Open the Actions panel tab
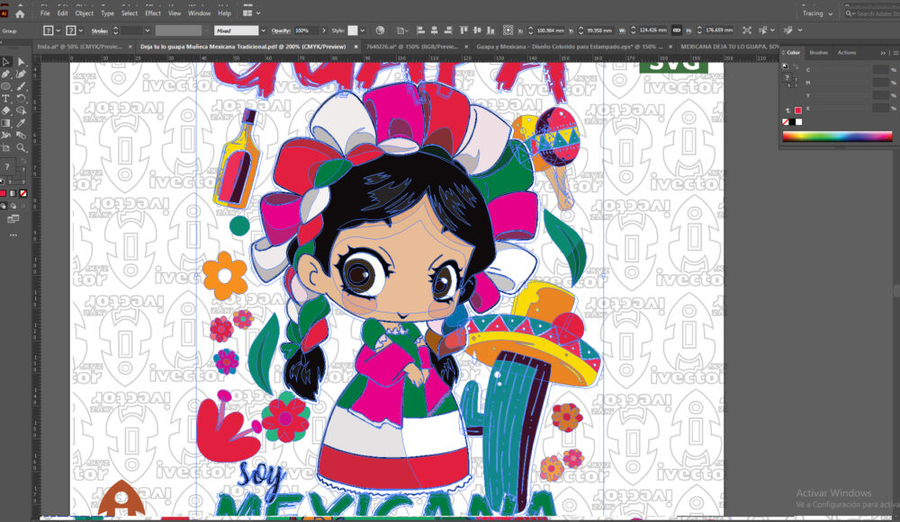This screenshot has width=900, height=522. (x=847, y=53)
